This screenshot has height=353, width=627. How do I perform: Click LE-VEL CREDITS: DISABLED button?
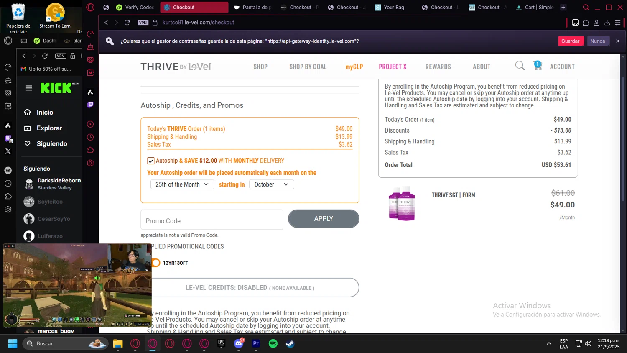[x=250, y=288]
